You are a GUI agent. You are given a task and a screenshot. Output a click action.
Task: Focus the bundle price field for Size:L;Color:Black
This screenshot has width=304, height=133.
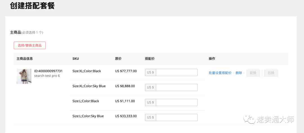coord(176,102)
